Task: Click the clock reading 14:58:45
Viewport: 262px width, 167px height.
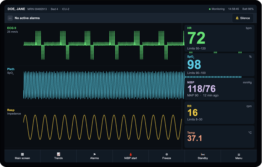Action: click(234, 9)
